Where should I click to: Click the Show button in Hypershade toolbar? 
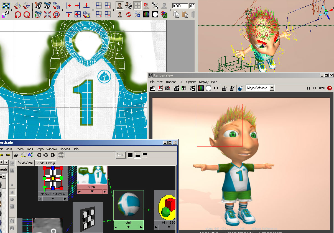coord(120,155)
